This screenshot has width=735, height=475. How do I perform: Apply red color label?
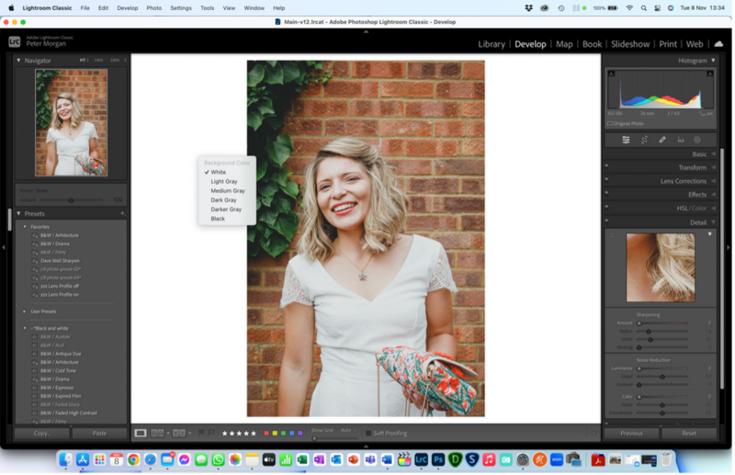266,434
